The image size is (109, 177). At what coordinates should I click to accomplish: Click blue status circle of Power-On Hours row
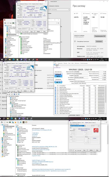pos(55,91)
